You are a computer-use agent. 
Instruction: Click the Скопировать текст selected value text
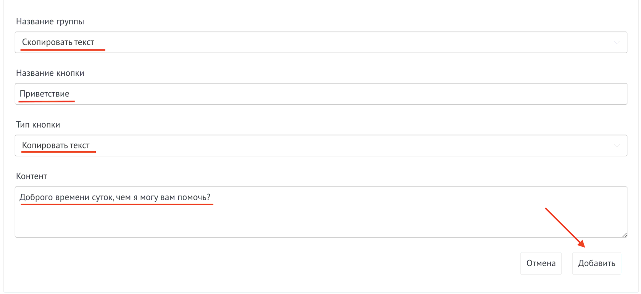[x=58, y=42]
